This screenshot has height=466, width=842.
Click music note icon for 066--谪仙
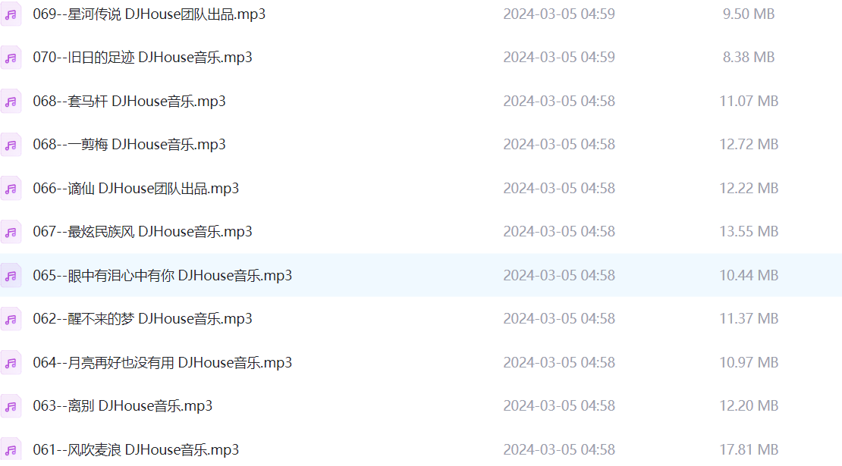(x=11, y=189)
